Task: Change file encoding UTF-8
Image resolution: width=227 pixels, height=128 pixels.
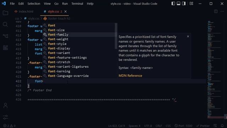Action: (x=148, y=126)
